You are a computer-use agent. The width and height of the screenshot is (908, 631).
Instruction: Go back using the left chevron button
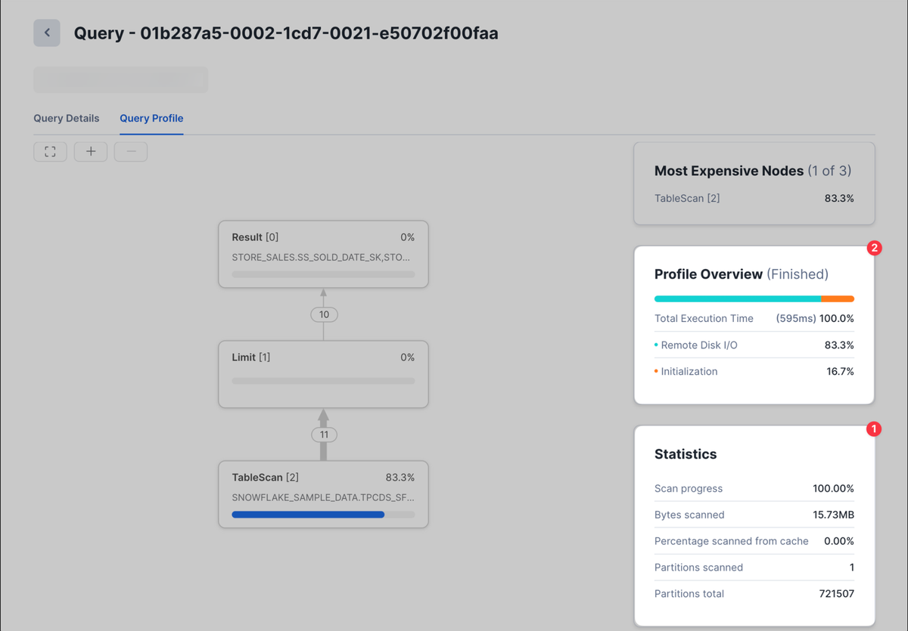tap(47, 33)
